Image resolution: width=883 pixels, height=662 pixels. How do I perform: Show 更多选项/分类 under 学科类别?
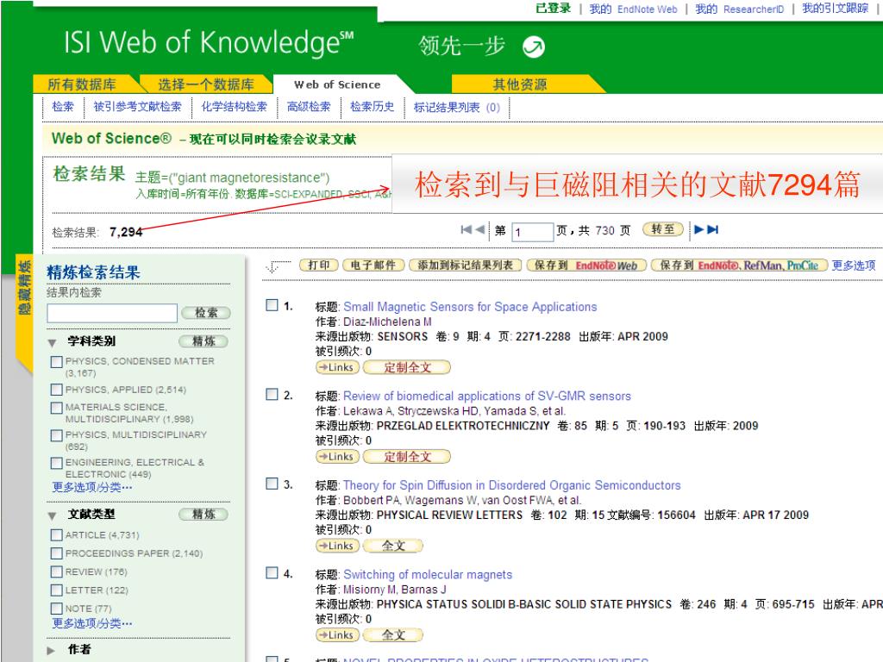(92, 488)
